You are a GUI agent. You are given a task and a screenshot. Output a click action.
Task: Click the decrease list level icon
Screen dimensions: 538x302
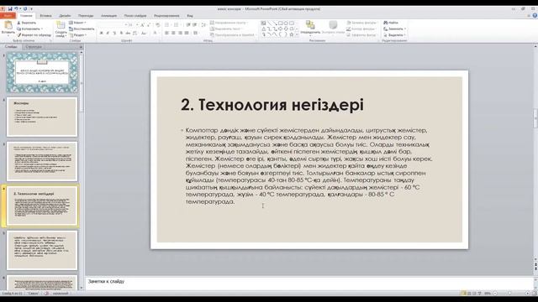coord(188,25)
